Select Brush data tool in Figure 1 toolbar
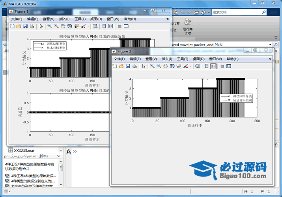Screen dimensions: 282x197 pyautogui.click(x=83, y=26)
